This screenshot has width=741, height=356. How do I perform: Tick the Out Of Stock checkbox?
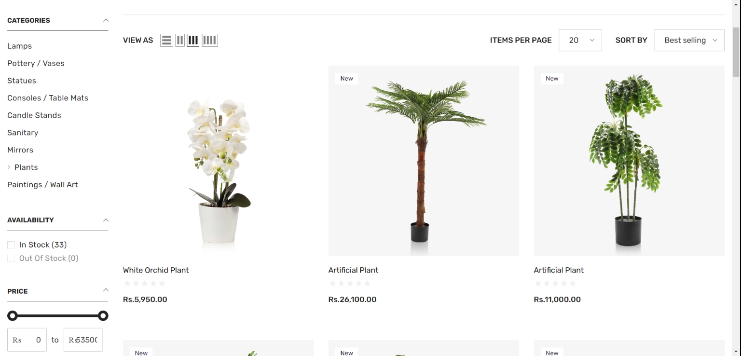coord(11,259)
